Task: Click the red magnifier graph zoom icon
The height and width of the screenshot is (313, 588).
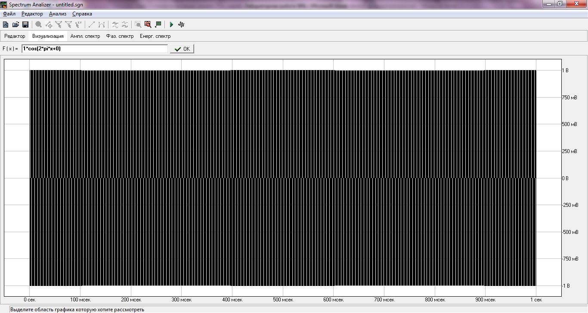Action: [x=148, y=25]
